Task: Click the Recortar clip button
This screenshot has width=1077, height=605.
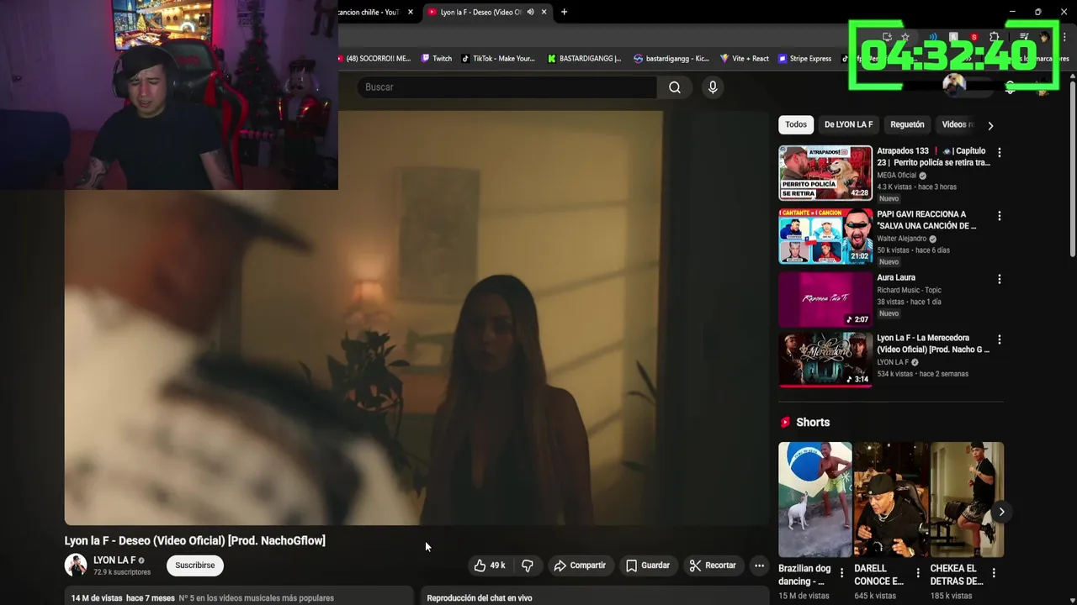Action: pyautogui.click(x=713, y=566)
